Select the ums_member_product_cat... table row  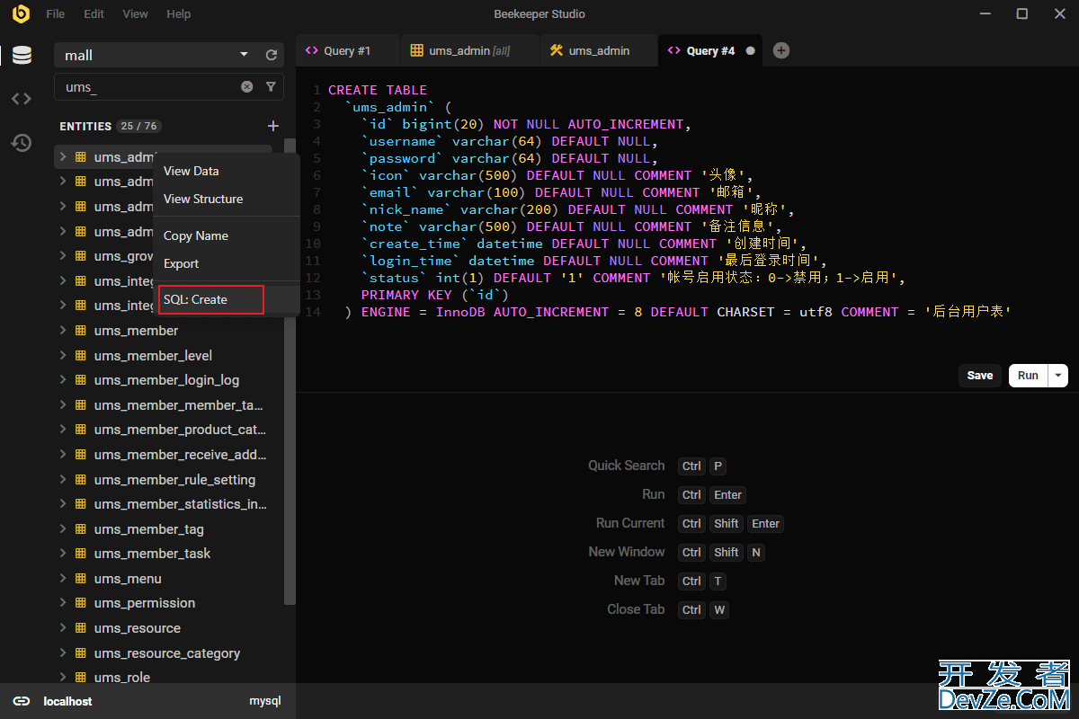pos(163,430)
